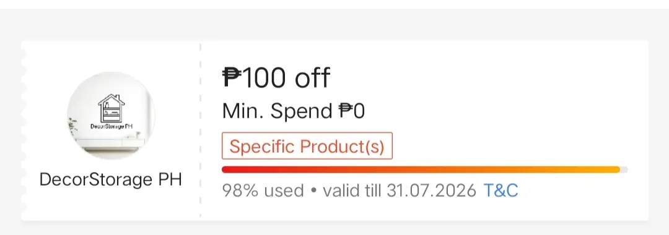Tap the grey unfilled end of the usage bar
The height and width of the screenshot is (235, 669).
tap(624, 169)
